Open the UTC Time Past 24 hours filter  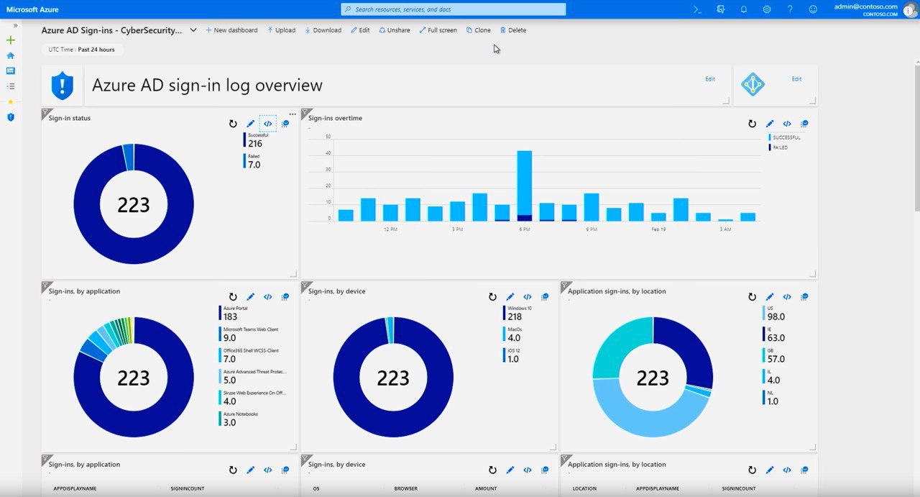[x=82, y=50]
